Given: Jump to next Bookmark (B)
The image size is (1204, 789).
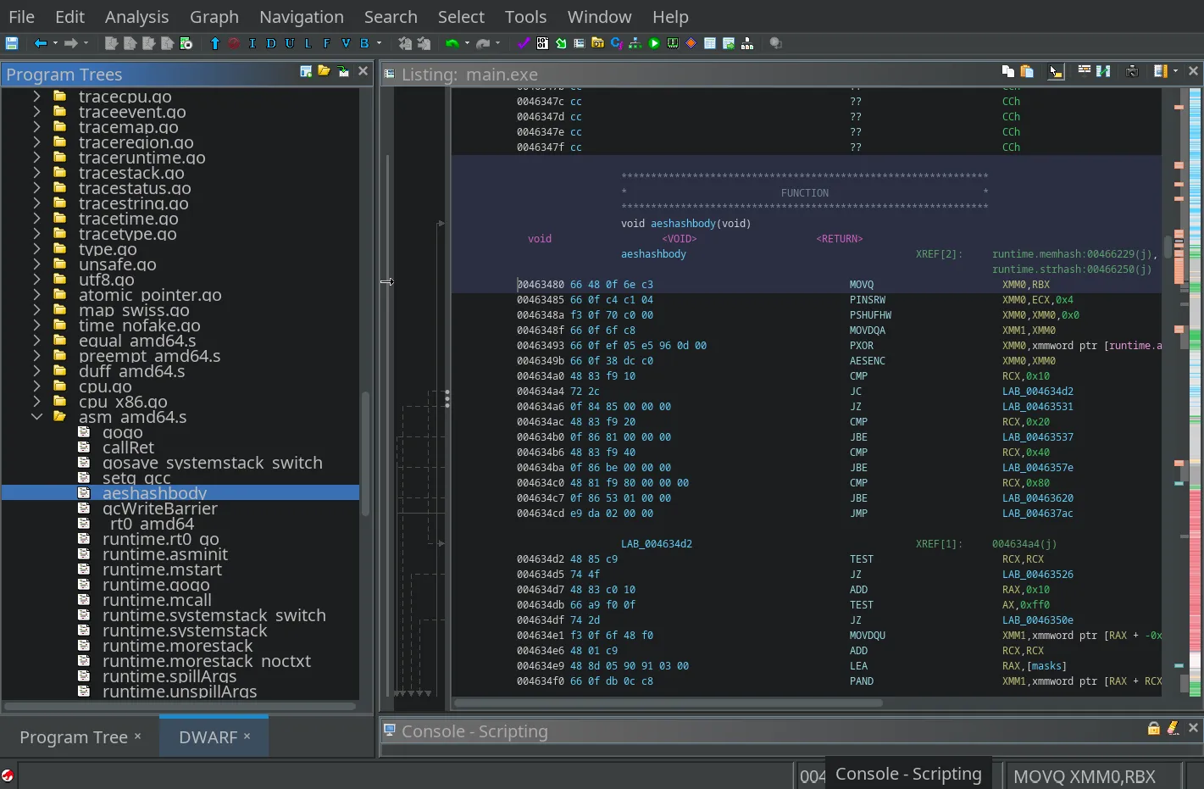Looking at the screenshot, I should pos(364,43).
